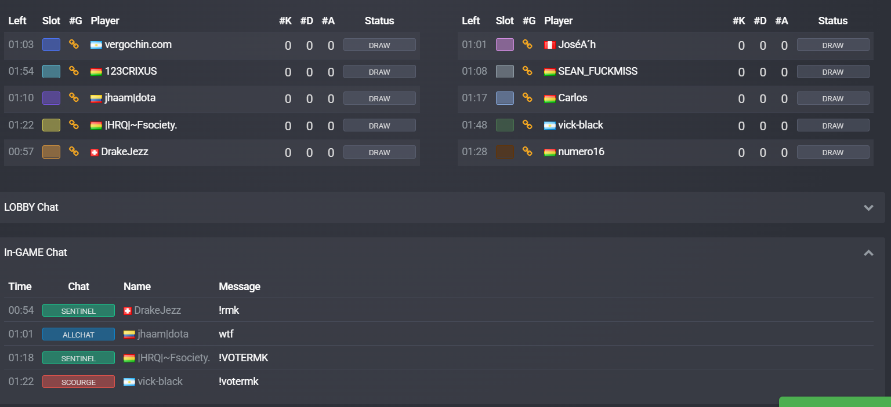Image resolution: width=891 pixels, height=407 pixels.
Task: Select the blue slot color of vergochin.com
Action: click(51, 45)
